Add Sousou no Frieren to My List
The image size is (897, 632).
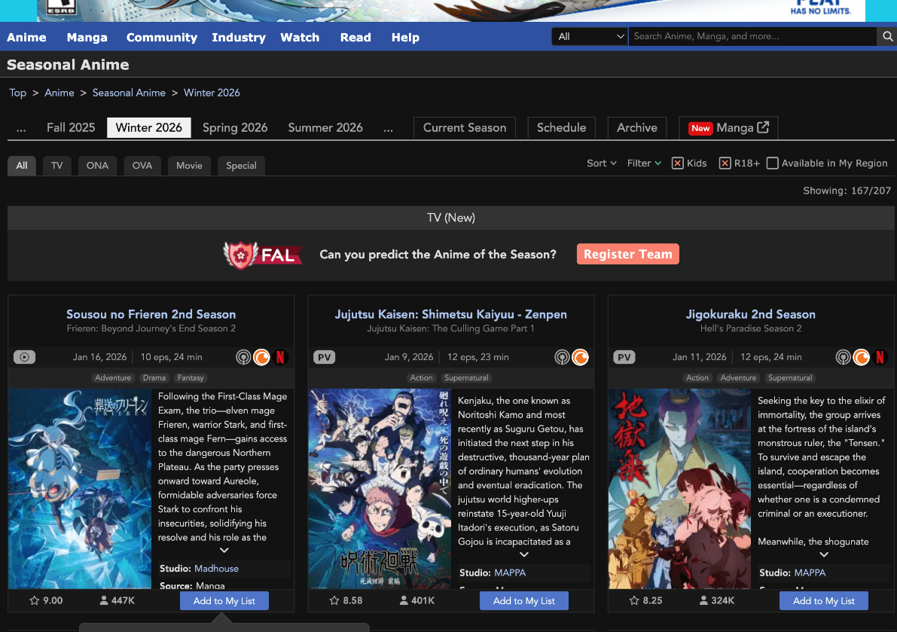[x=224, y=600]
